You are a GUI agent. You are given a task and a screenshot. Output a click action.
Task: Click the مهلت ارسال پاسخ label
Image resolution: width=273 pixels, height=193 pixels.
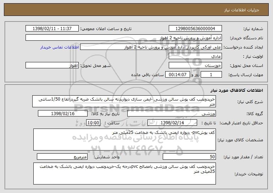point(245,75)
